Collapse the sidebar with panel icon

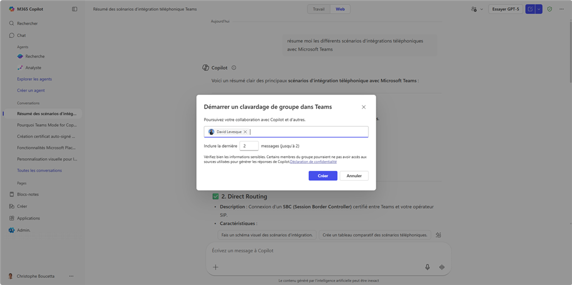click(75, 9)
